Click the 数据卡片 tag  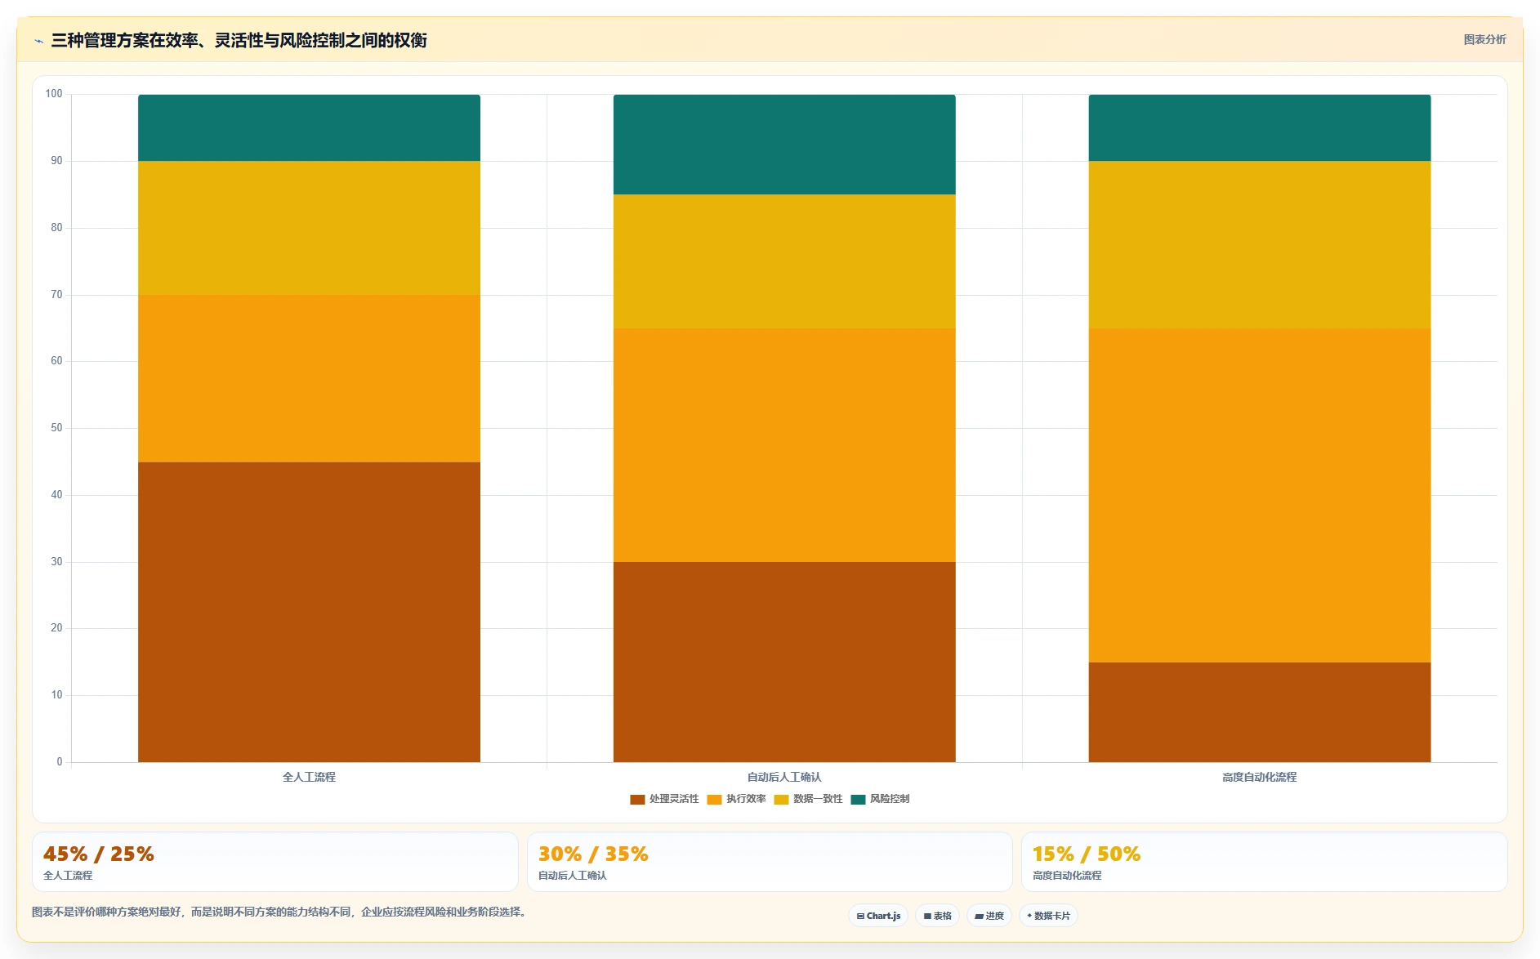(x=1048, y=916)
